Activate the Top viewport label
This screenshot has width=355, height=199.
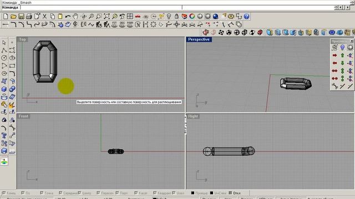(x=22, y=39)
